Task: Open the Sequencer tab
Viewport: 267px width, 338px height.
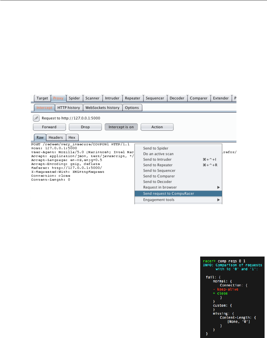Action: (x=155, y=98)
